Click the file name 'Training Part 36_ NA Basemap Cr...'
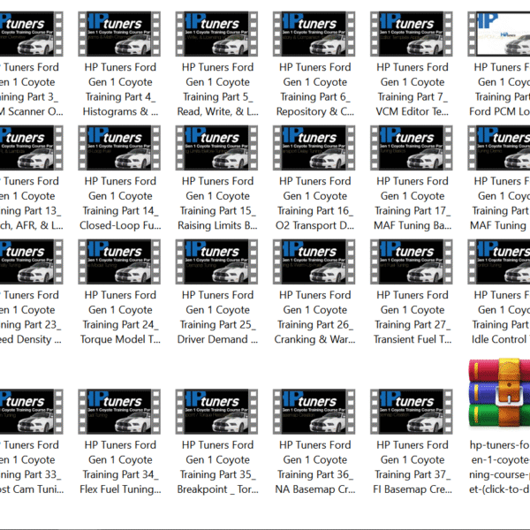This screenshot has width=530, height=530. [315, 481]
